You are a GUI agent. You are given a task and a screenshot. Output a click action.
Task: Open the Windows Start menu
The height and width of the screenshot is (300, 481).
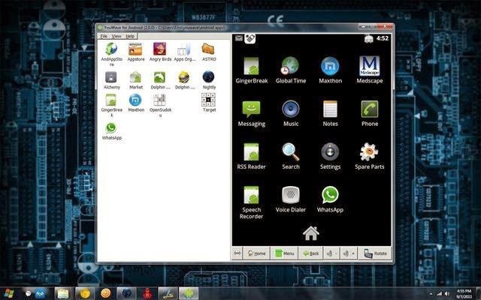click(9, 293)
